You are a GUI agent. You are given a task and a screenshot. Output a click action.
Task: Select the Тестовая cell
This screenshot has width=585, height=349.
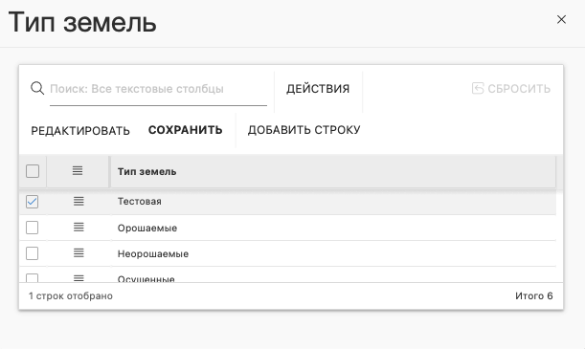tap(333, 202)
